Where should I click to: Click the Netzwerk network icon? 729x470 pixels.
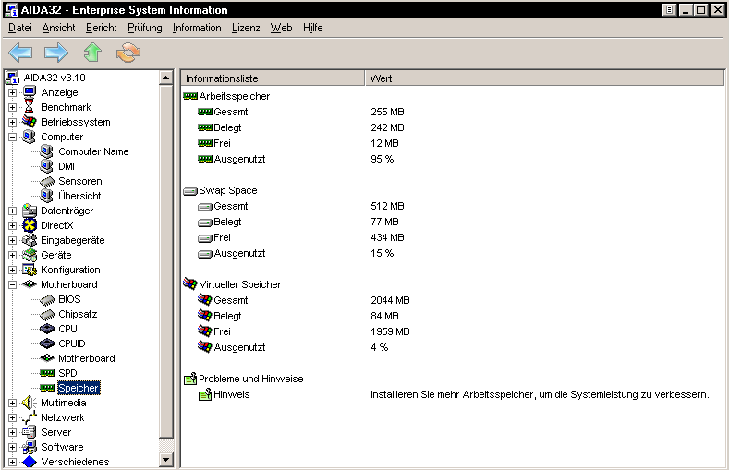coord(30,417)
